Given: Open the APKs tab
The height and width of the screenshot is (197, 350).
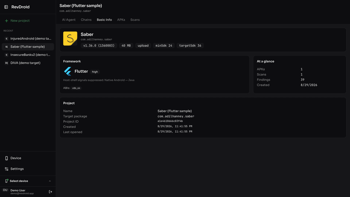Looking at the screenshot, I should click(x=121, y=20).
